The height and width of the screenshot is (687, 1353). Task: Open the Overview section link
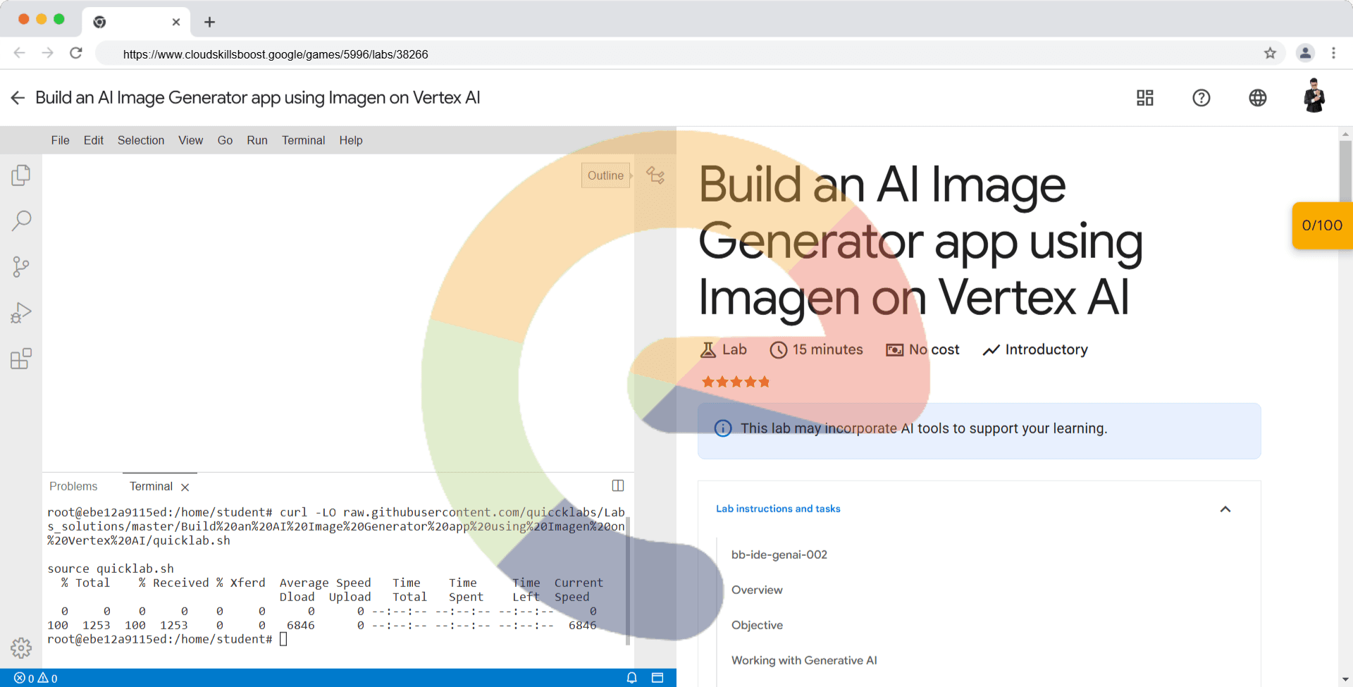point(757,590)
